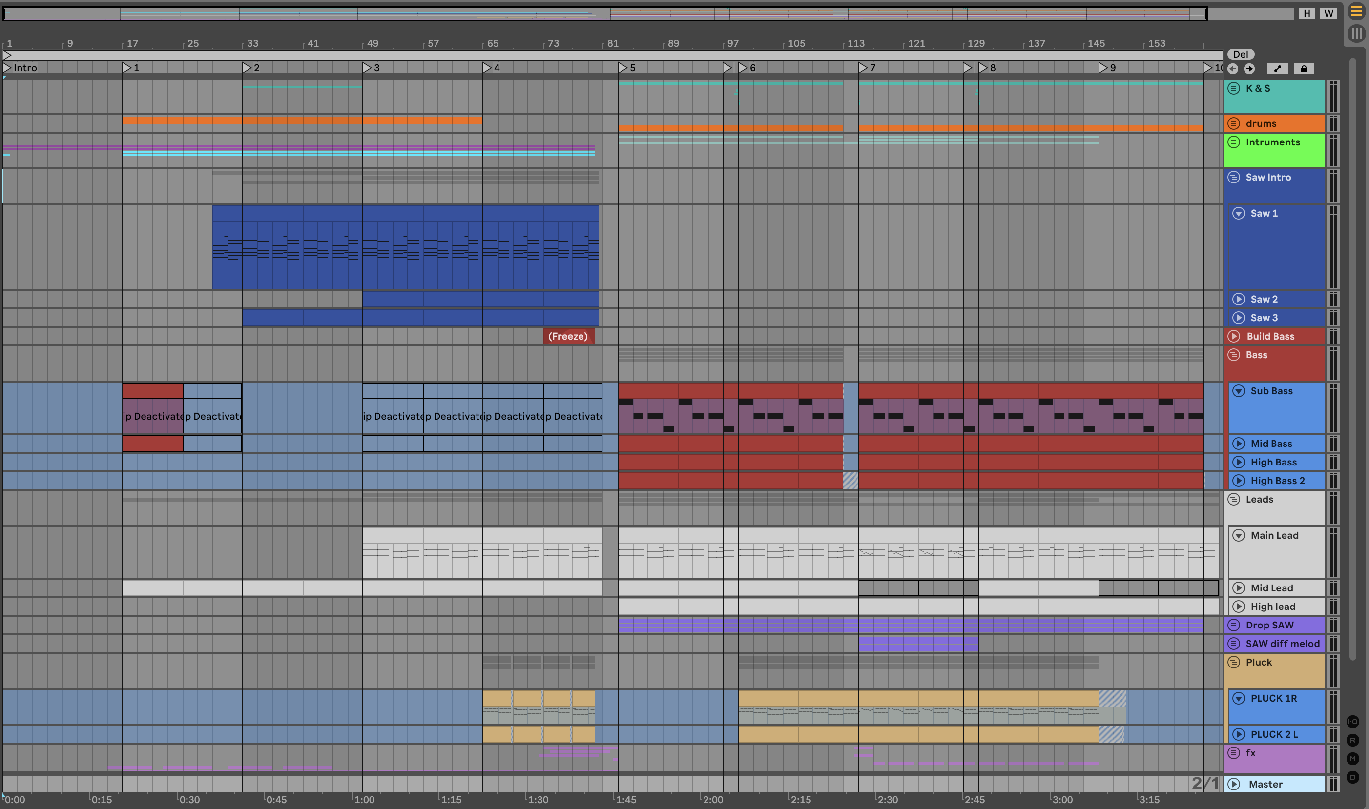
Task: Click the Del locator button
Action: click(1240, 54)
